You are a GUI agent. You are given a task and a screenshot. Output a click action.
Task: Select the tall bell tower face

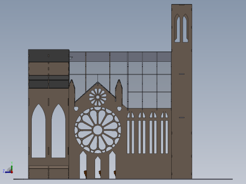[182, 92]
